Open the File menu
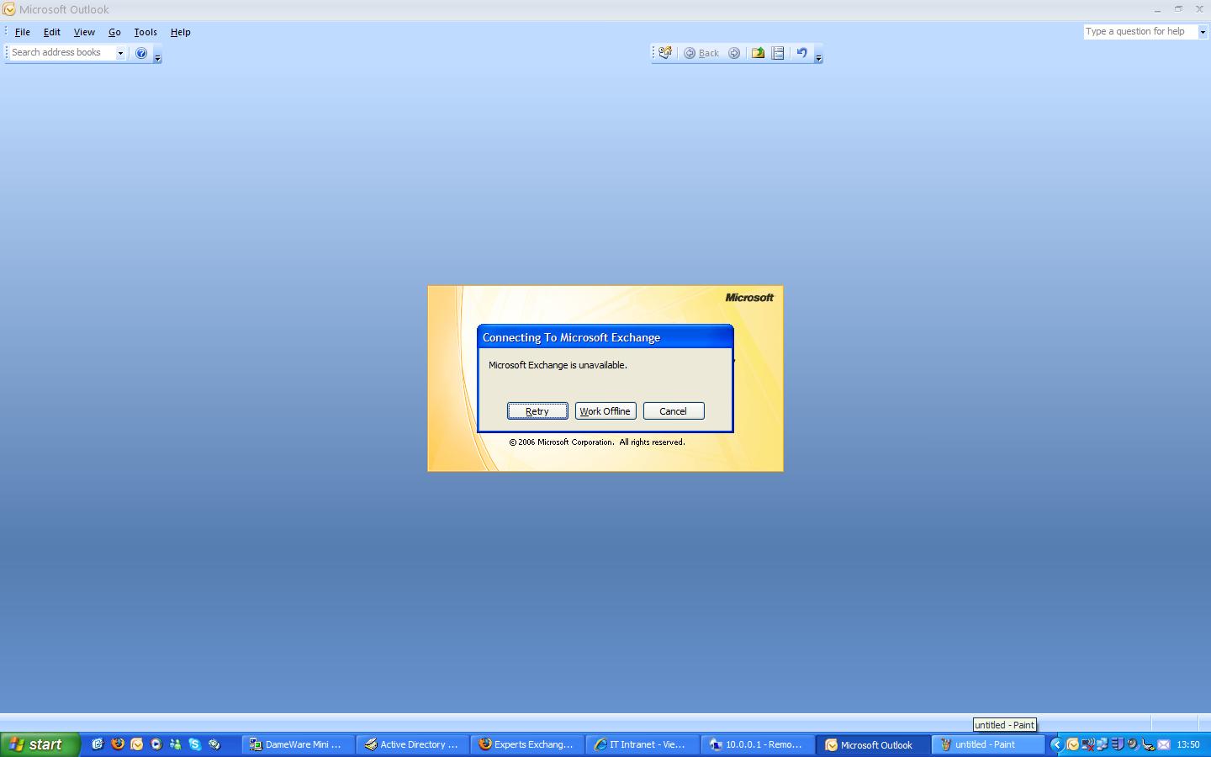This screenshot has height=757, width=1211. pos(23,32)
